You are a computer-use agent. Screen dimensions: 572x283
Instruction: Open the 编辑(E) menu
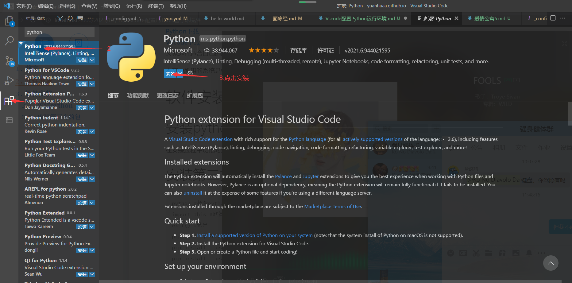click(x=46, y=6)
